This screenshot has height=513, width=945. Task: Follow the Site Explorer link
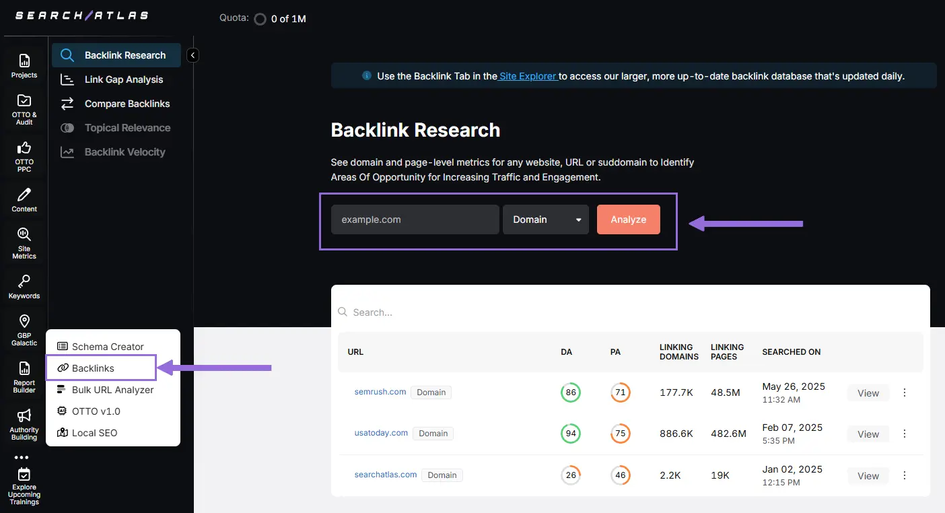pos(528,76)
